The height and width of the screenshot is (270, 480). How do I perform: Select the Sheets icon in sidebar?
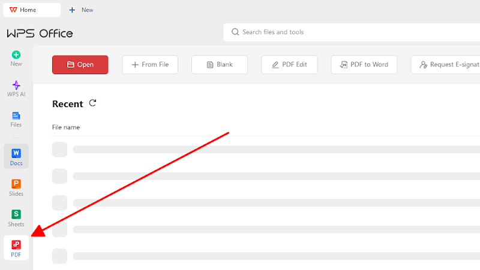[x=16, y=214]
